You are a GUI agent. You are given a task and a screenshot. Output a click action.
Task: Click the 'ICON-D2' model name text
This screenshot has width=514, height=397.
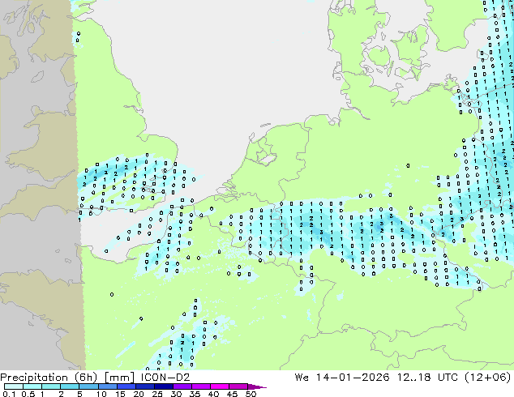[x=165, y=378]
